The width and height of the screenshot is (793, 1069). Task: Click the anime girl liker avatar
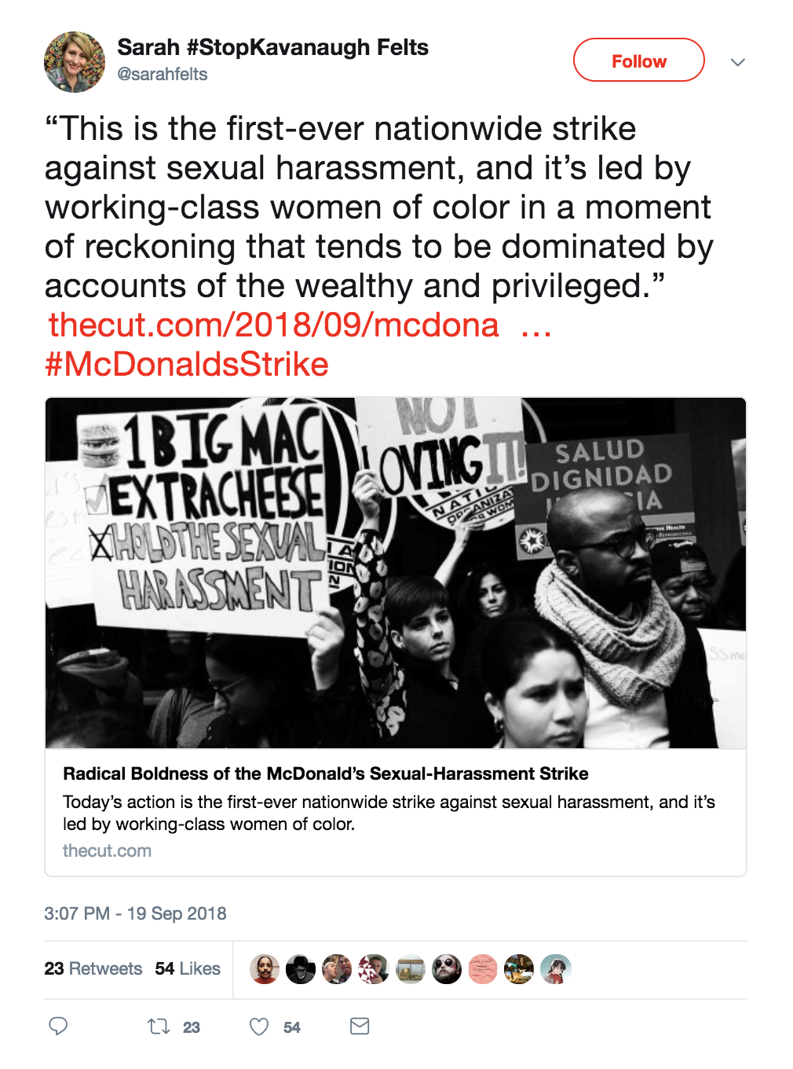coord(555,969)
